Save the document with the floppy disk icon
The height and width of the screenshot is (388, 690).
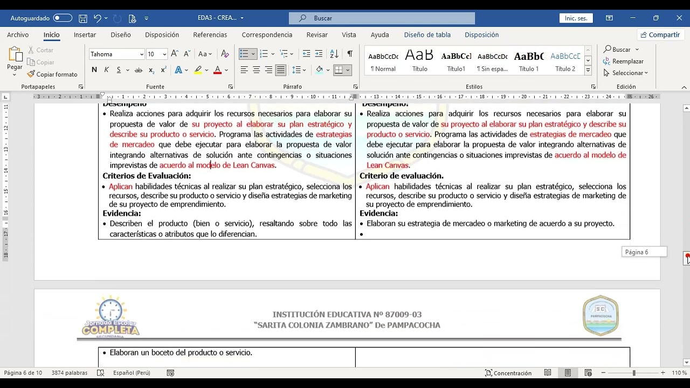[x=83, y=18]
